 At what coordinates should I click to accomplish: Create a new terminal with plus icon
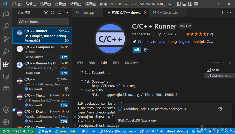pyautogui.click(x=214, y=63)
